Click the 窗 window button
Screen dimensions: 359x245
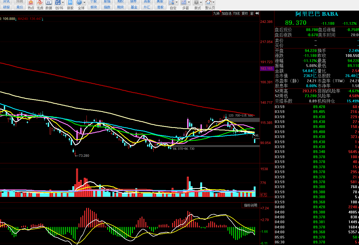pyautogui.click(x=252, y=13)
